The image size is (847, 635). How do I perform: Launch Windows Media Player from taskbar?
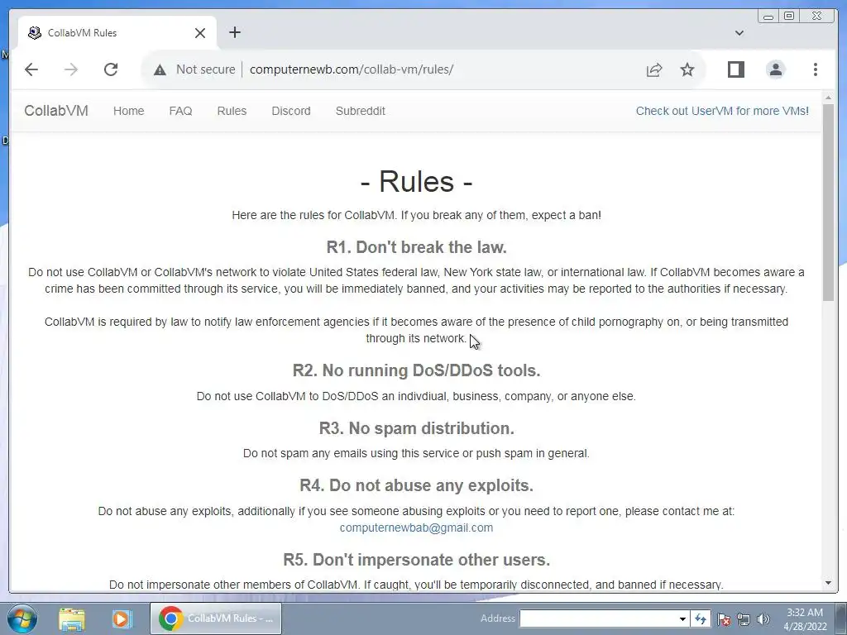(122, 618)
